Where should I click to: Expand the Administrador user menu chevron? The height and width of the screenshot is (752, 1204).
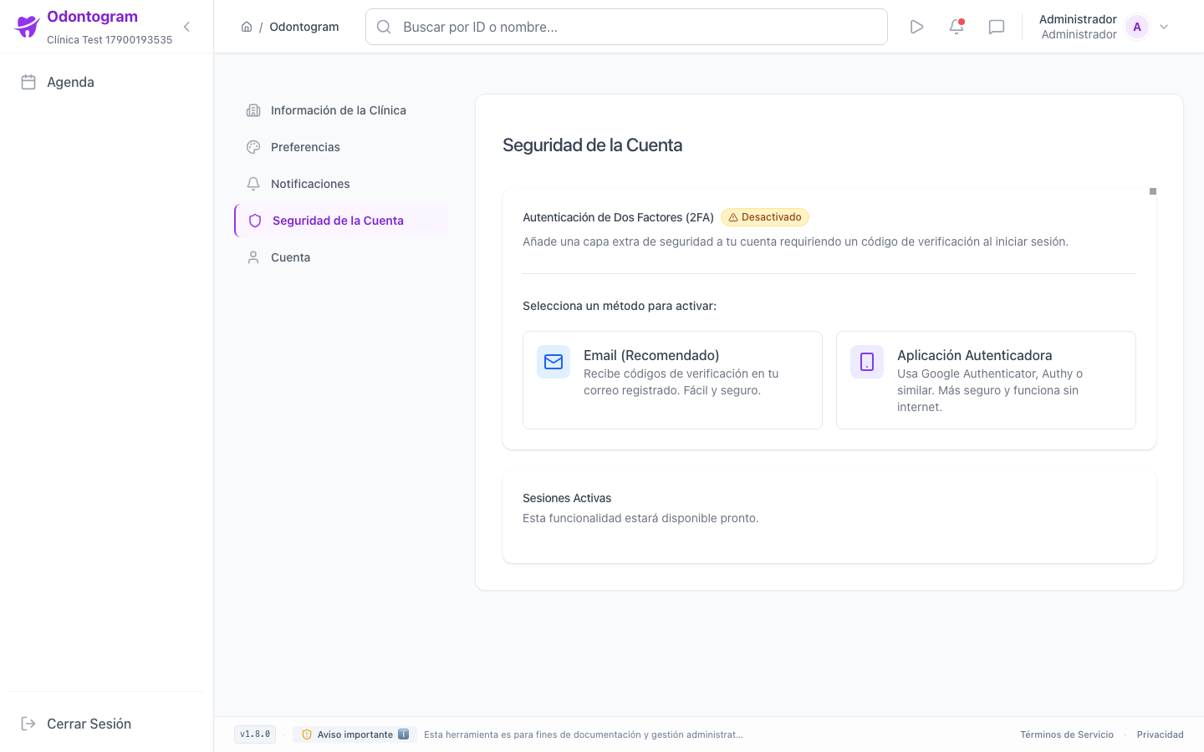(1164, 27)
